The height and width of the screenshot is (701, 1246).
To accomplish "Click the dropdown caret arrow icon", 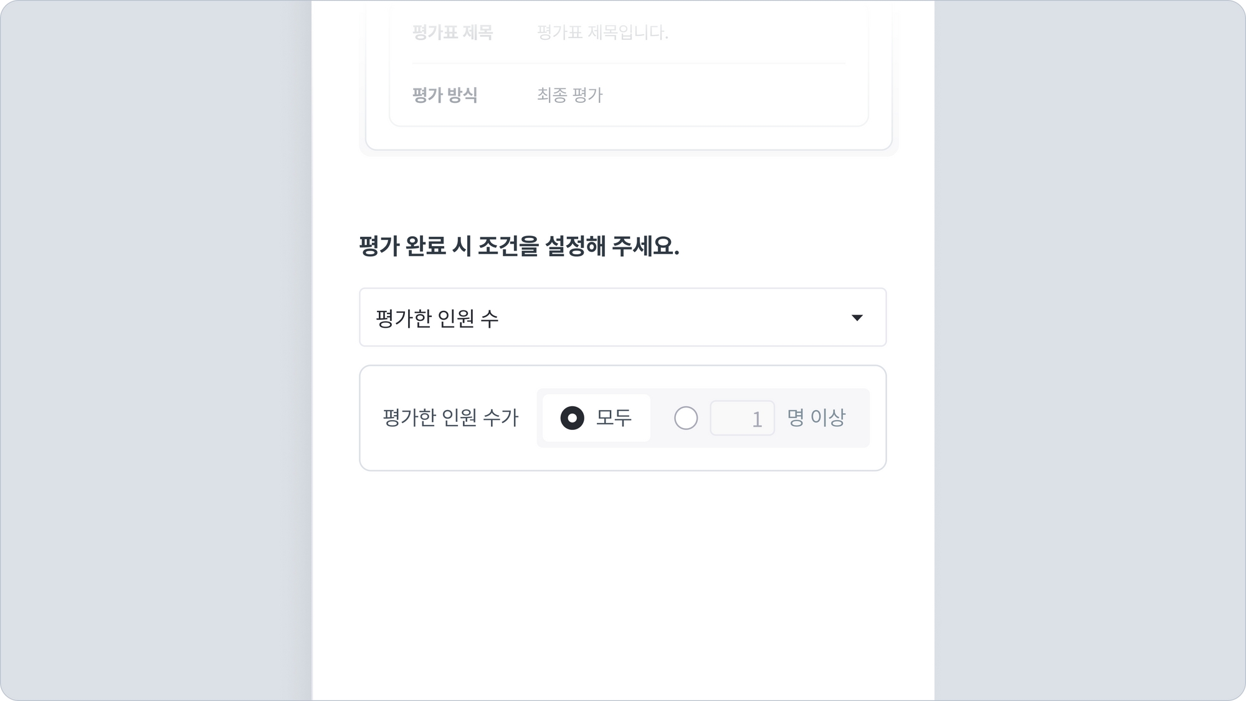I will (x=857, y=318).
